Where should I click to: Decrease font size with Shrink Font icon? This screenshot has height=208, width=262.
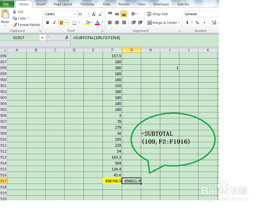pyautogui.click(x=100, y=14)
